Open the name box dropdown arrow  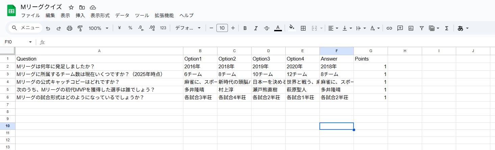click(30, 42)
